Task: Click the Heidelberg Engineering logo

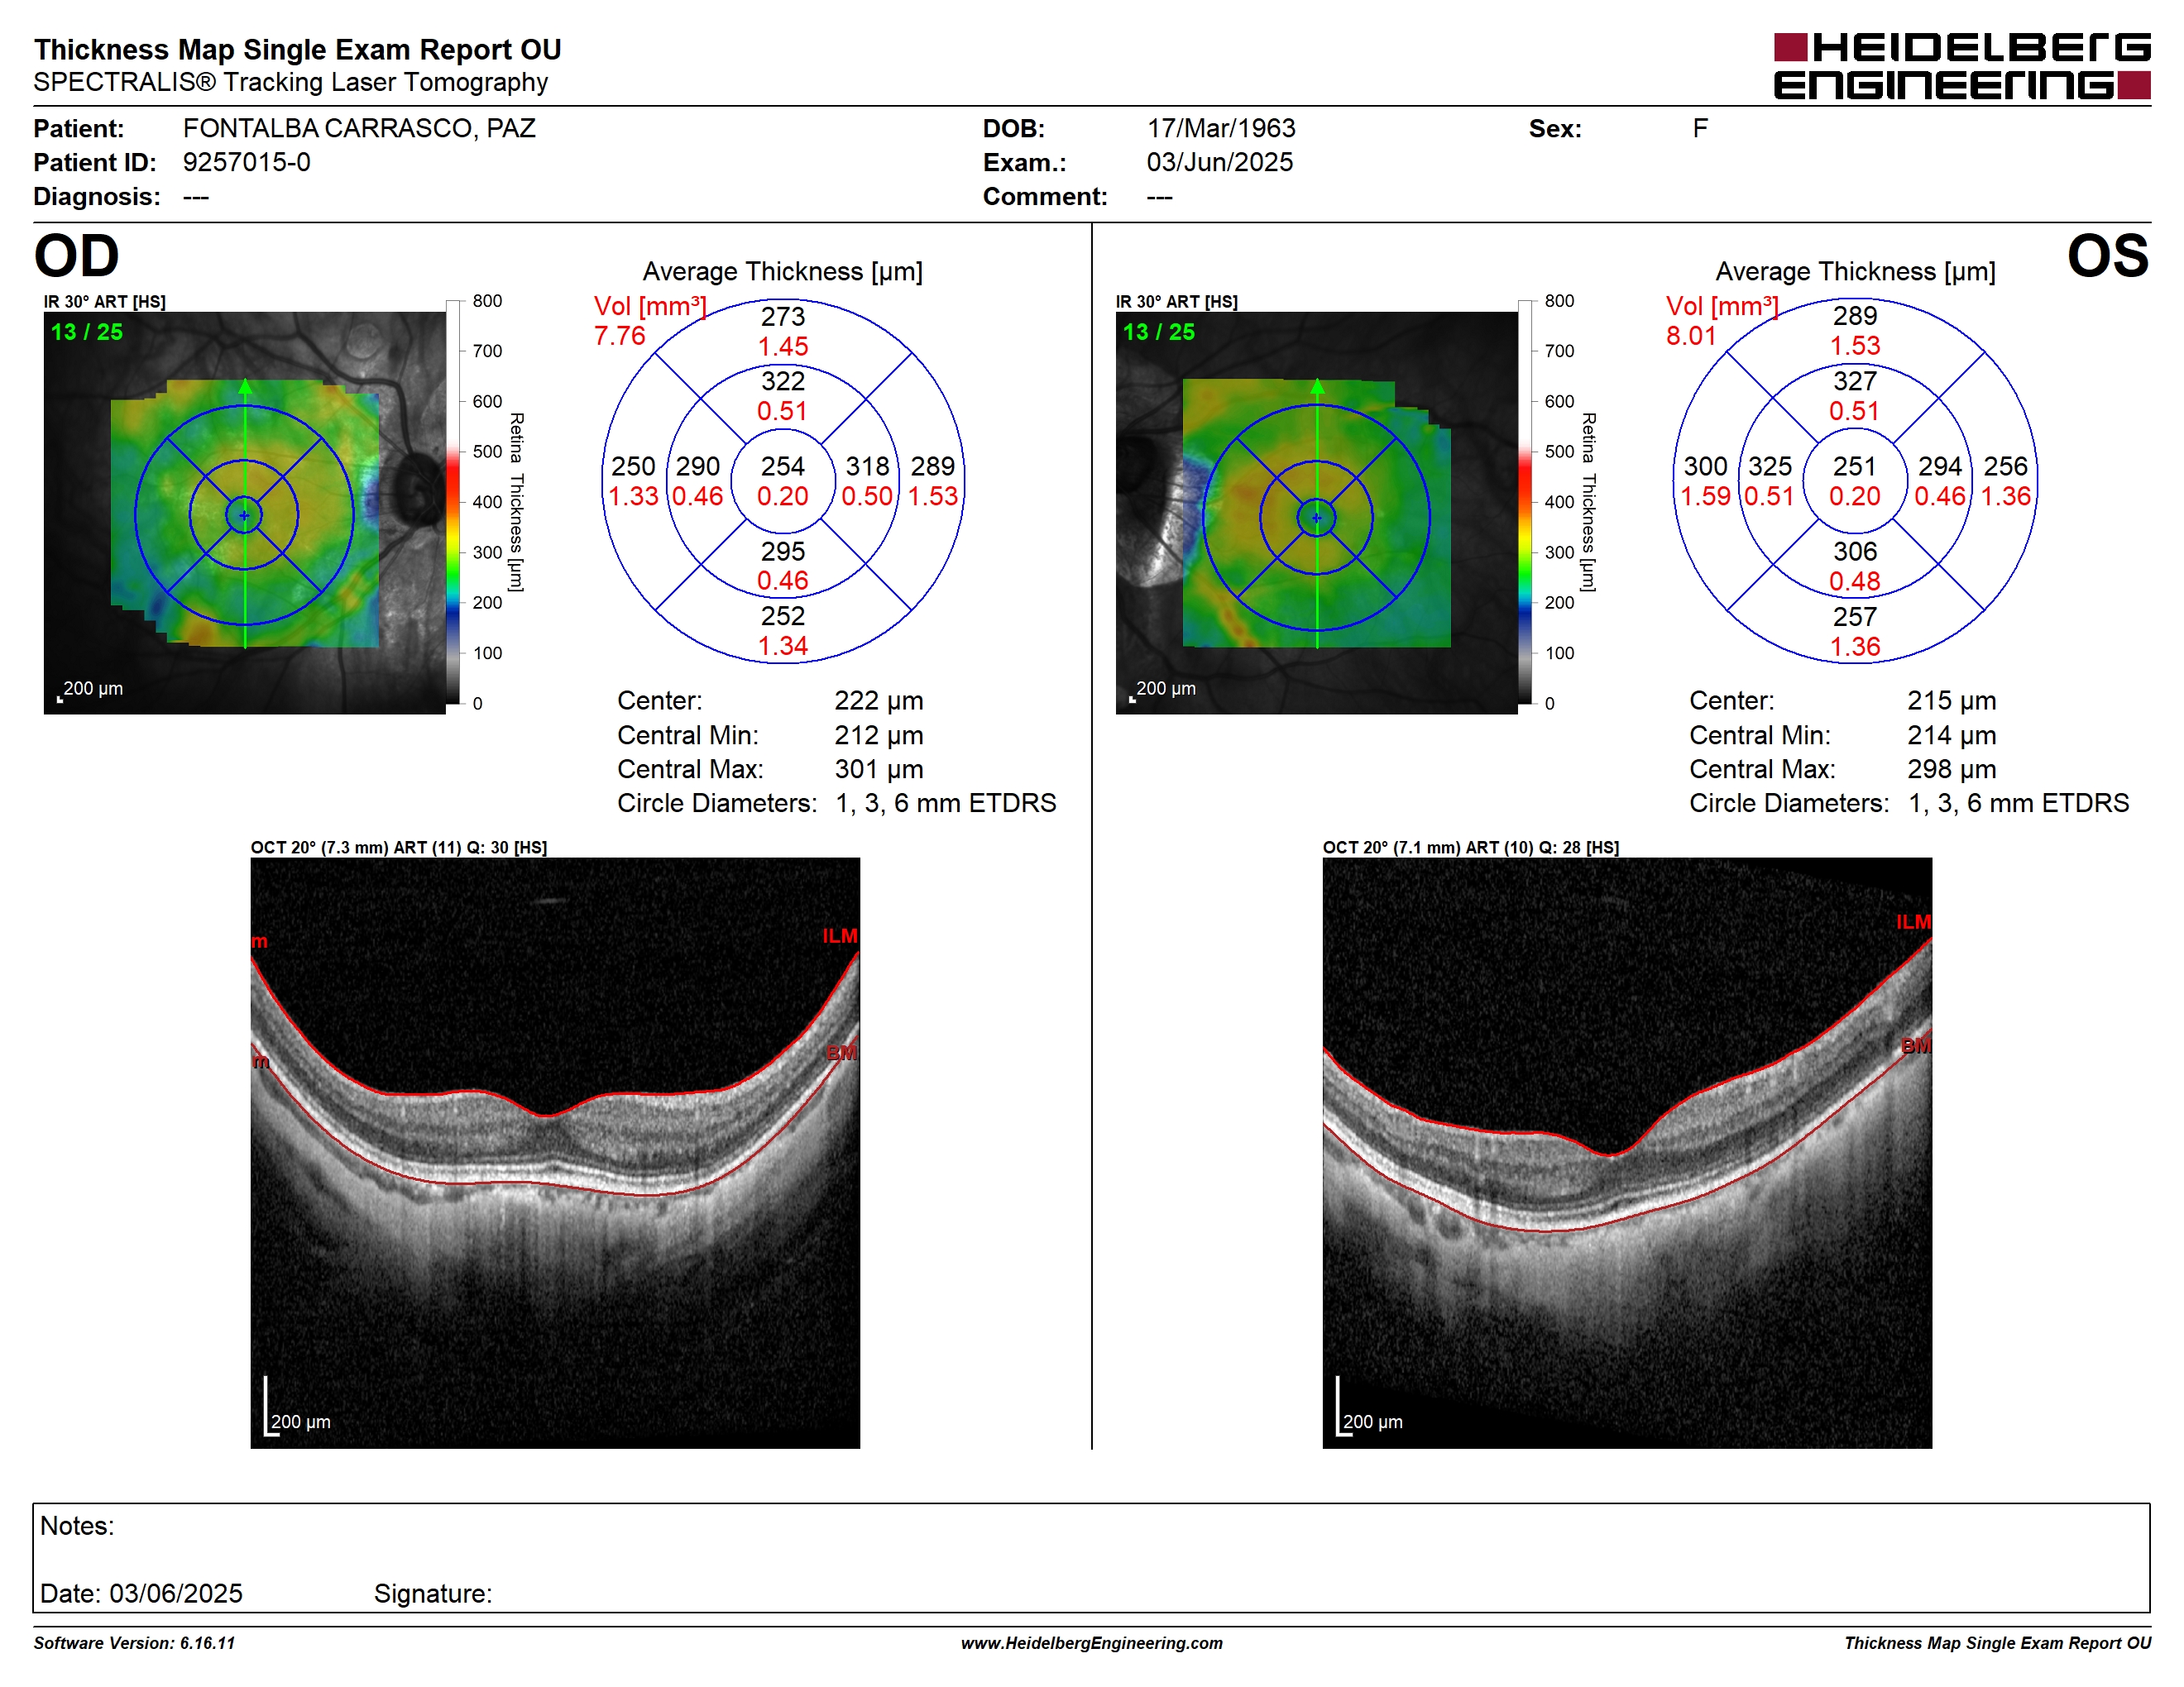Action: coord(1961,66)
